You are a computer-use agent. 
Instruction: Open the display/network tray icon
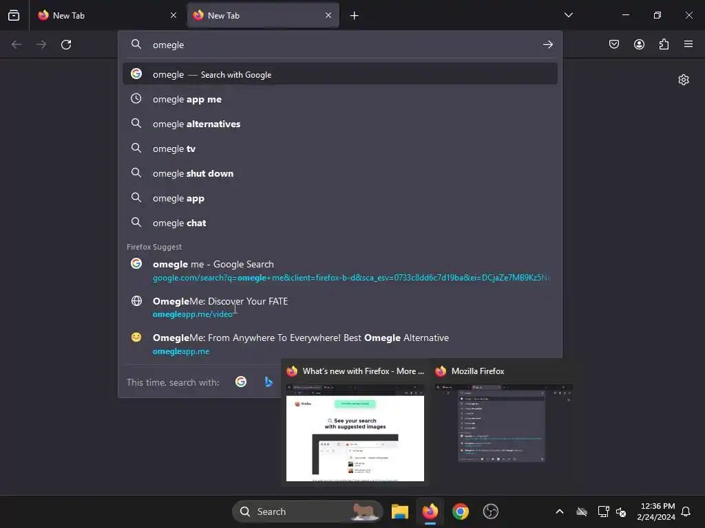click(603, 511)
